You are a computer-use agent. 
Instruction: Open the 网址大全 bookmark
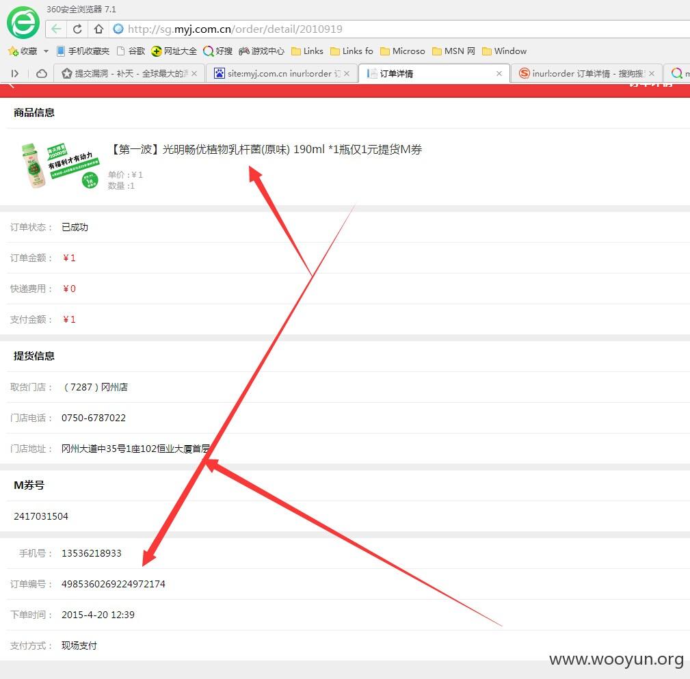point(174,51)
